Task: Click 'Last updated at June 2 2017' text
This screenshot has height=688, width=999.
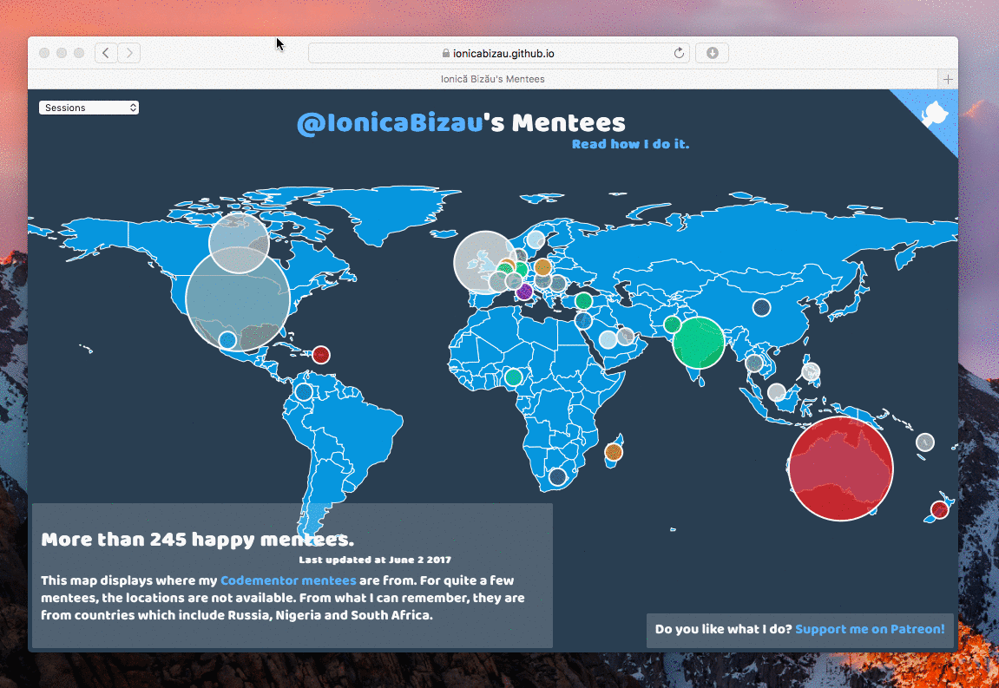Action: (375, 560)
